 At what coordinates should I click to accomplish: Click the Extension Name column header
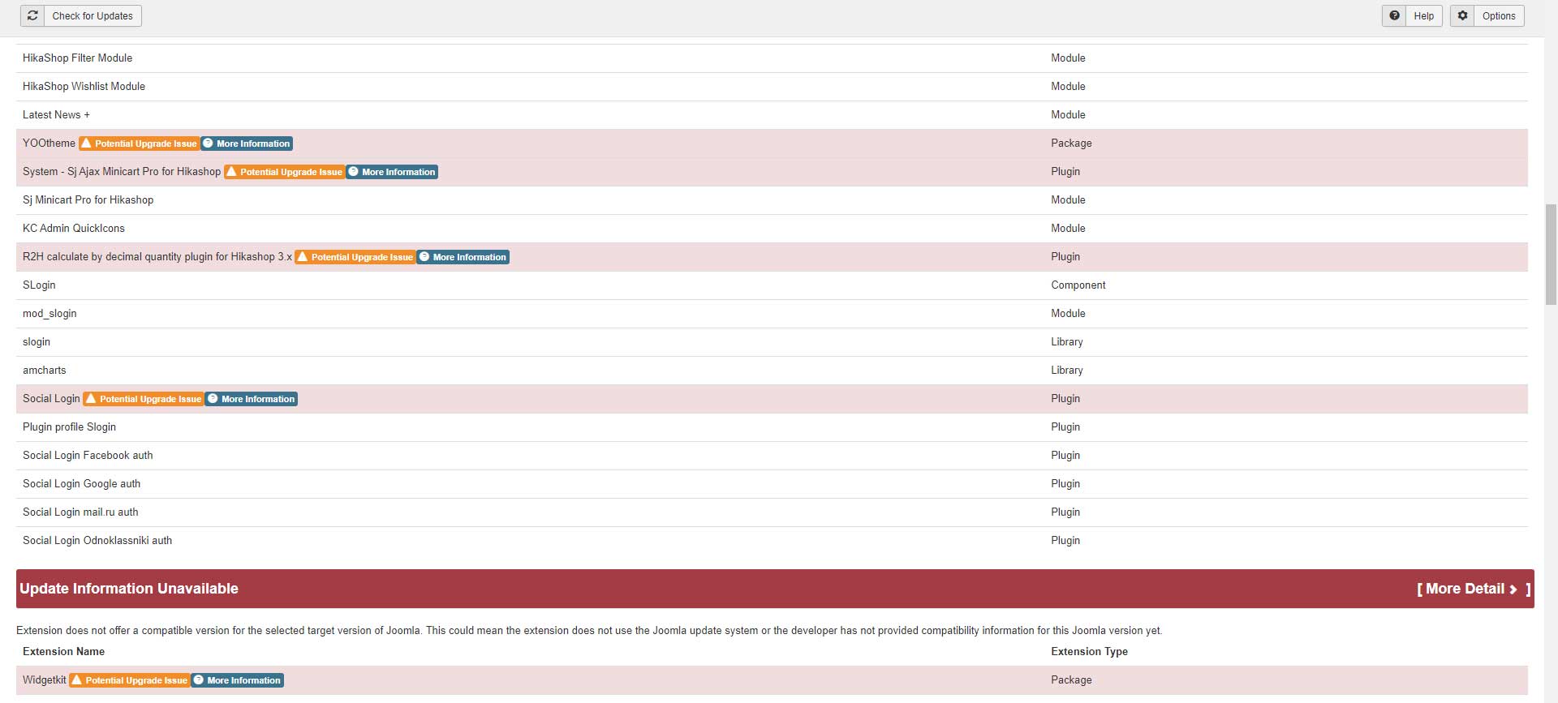pyautogui.click(x=63, y=651)
